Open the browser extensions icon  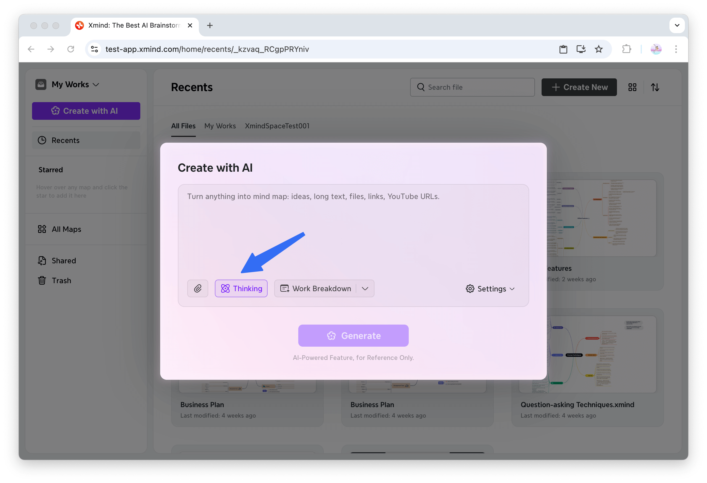click(626, 49)
